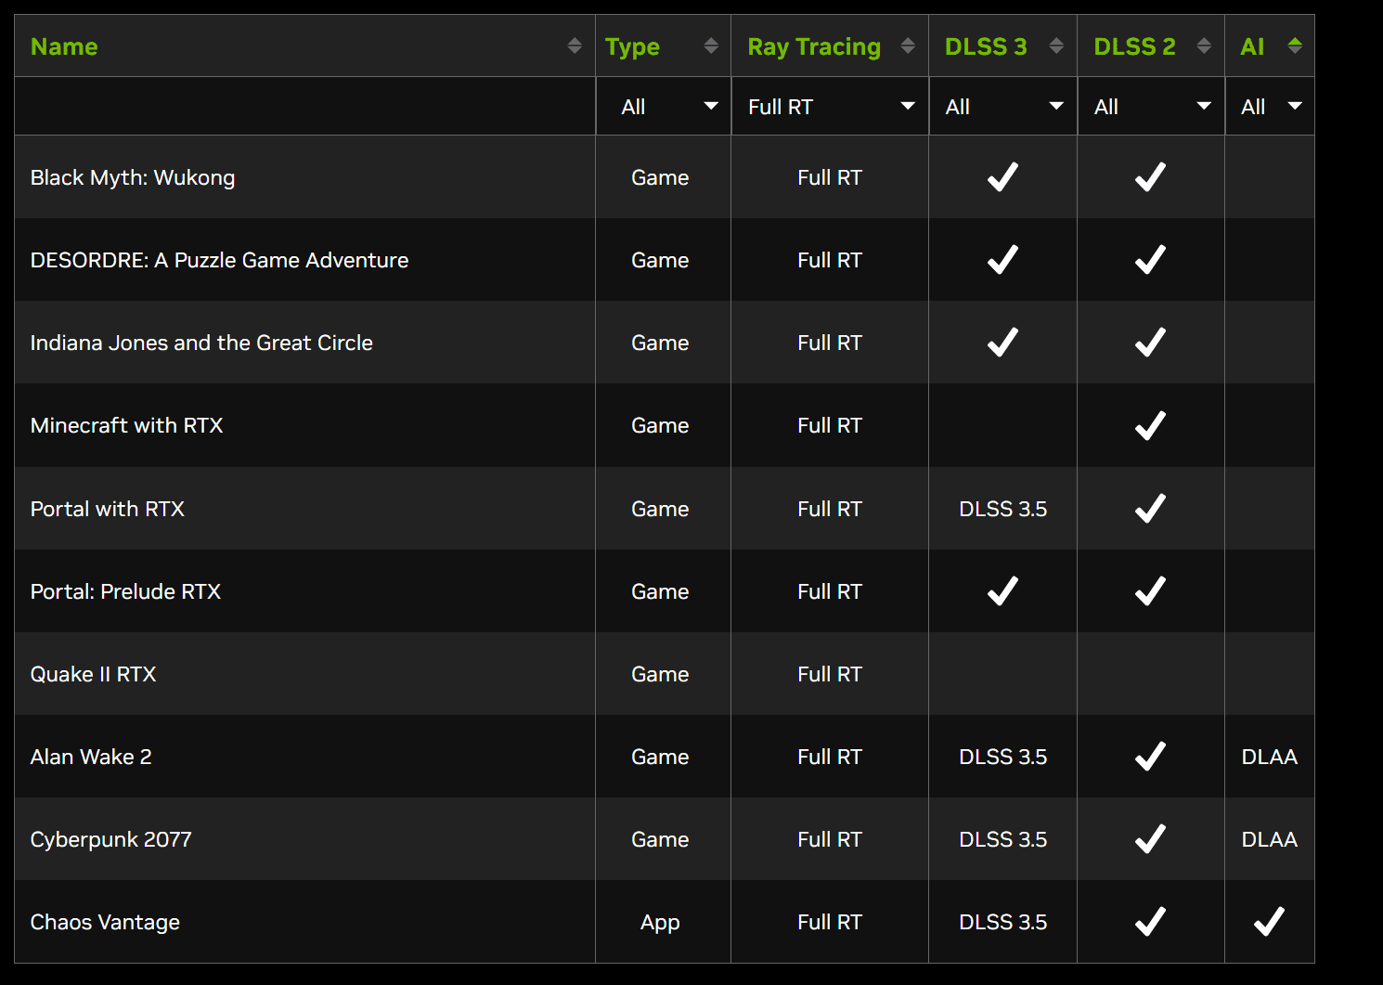Image resolution: width=1383 pixels, height=985 pixels.
Task: Click DLSS 3 checkmark for Indiana Jones row
Action: pos(1002,342)
